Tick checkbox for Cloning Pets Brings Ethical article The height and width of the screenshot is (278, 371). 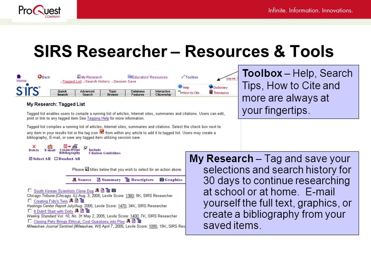tap(30, 221)
